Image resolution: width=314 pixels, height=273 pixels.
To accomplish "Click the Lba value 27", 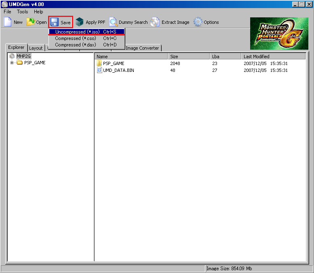I will 215,70.
